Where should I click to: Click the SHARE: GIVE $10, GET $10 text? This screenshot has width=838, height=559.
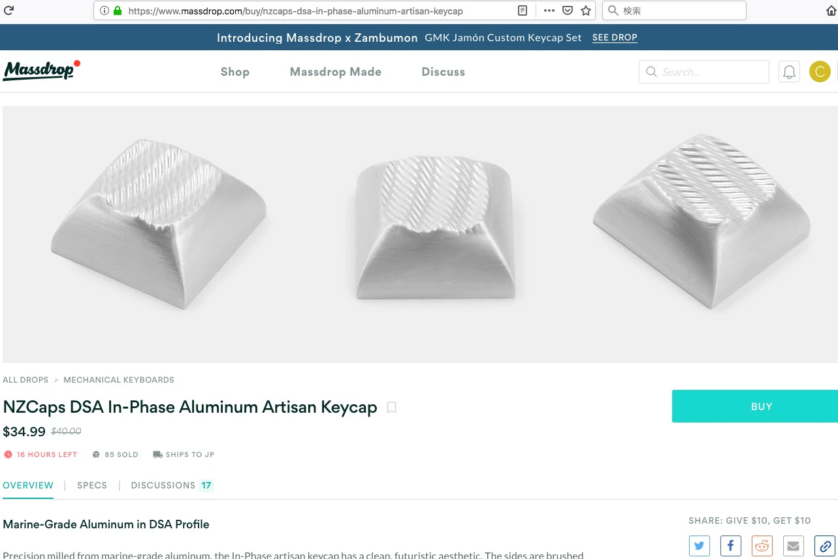coord(750,520)
